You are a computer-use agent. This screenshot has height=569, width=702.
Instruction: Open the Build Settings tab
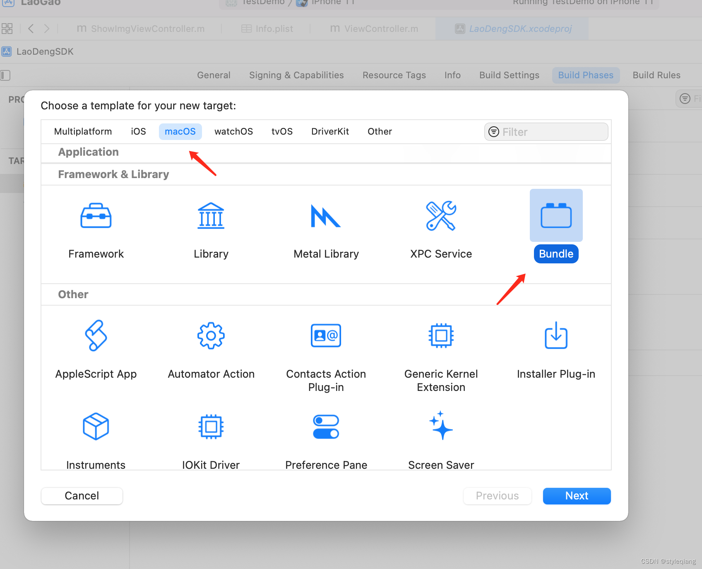tap(509, 75)
